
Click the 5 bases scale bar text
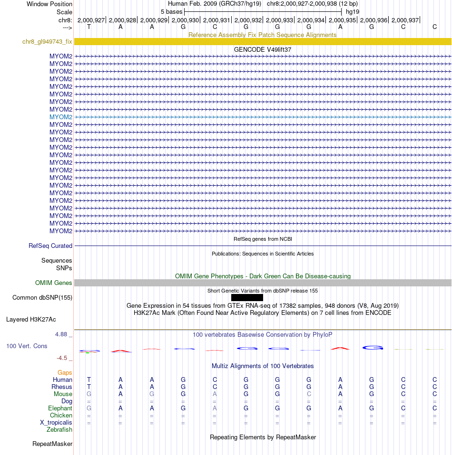[x=171, y=12]
